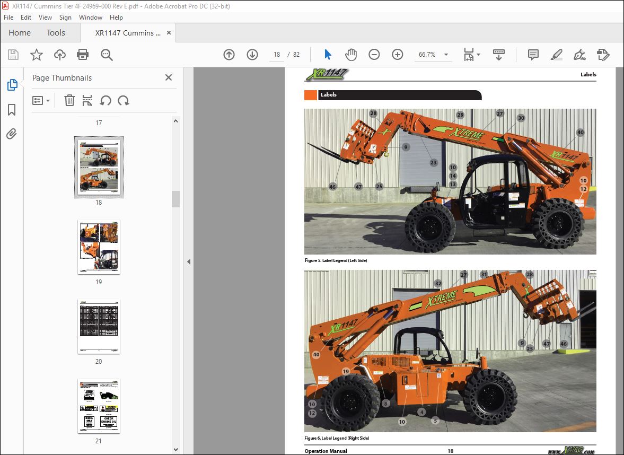Click the page thumbnails insert/split page icon
This screenshot has width=624, height=455.
point(87,100)
